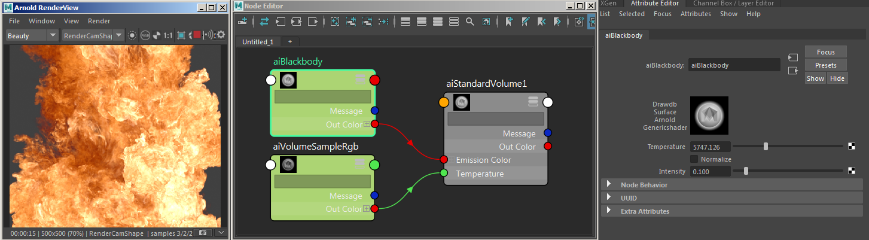Click the red stop render button
The height and width of the screenshot is (240, 869).
pos(197,35)
